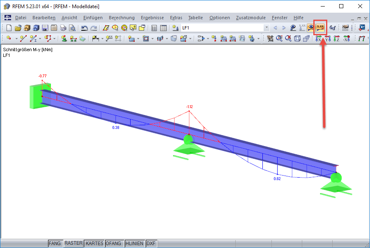Save the model with floppy icon
The image size is (370, 248).
coord(45,28)
